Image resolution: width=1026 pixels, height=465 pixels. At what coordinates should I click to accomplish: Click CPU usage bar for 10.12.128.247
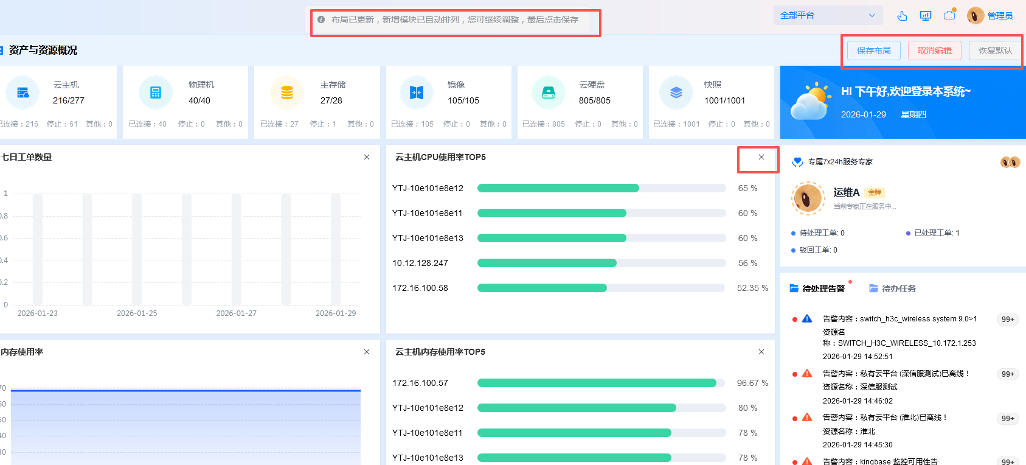[x=601, y=263]
